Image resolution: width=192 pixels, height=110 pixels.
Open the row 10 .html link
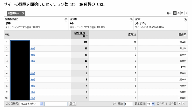coord(33,98)
